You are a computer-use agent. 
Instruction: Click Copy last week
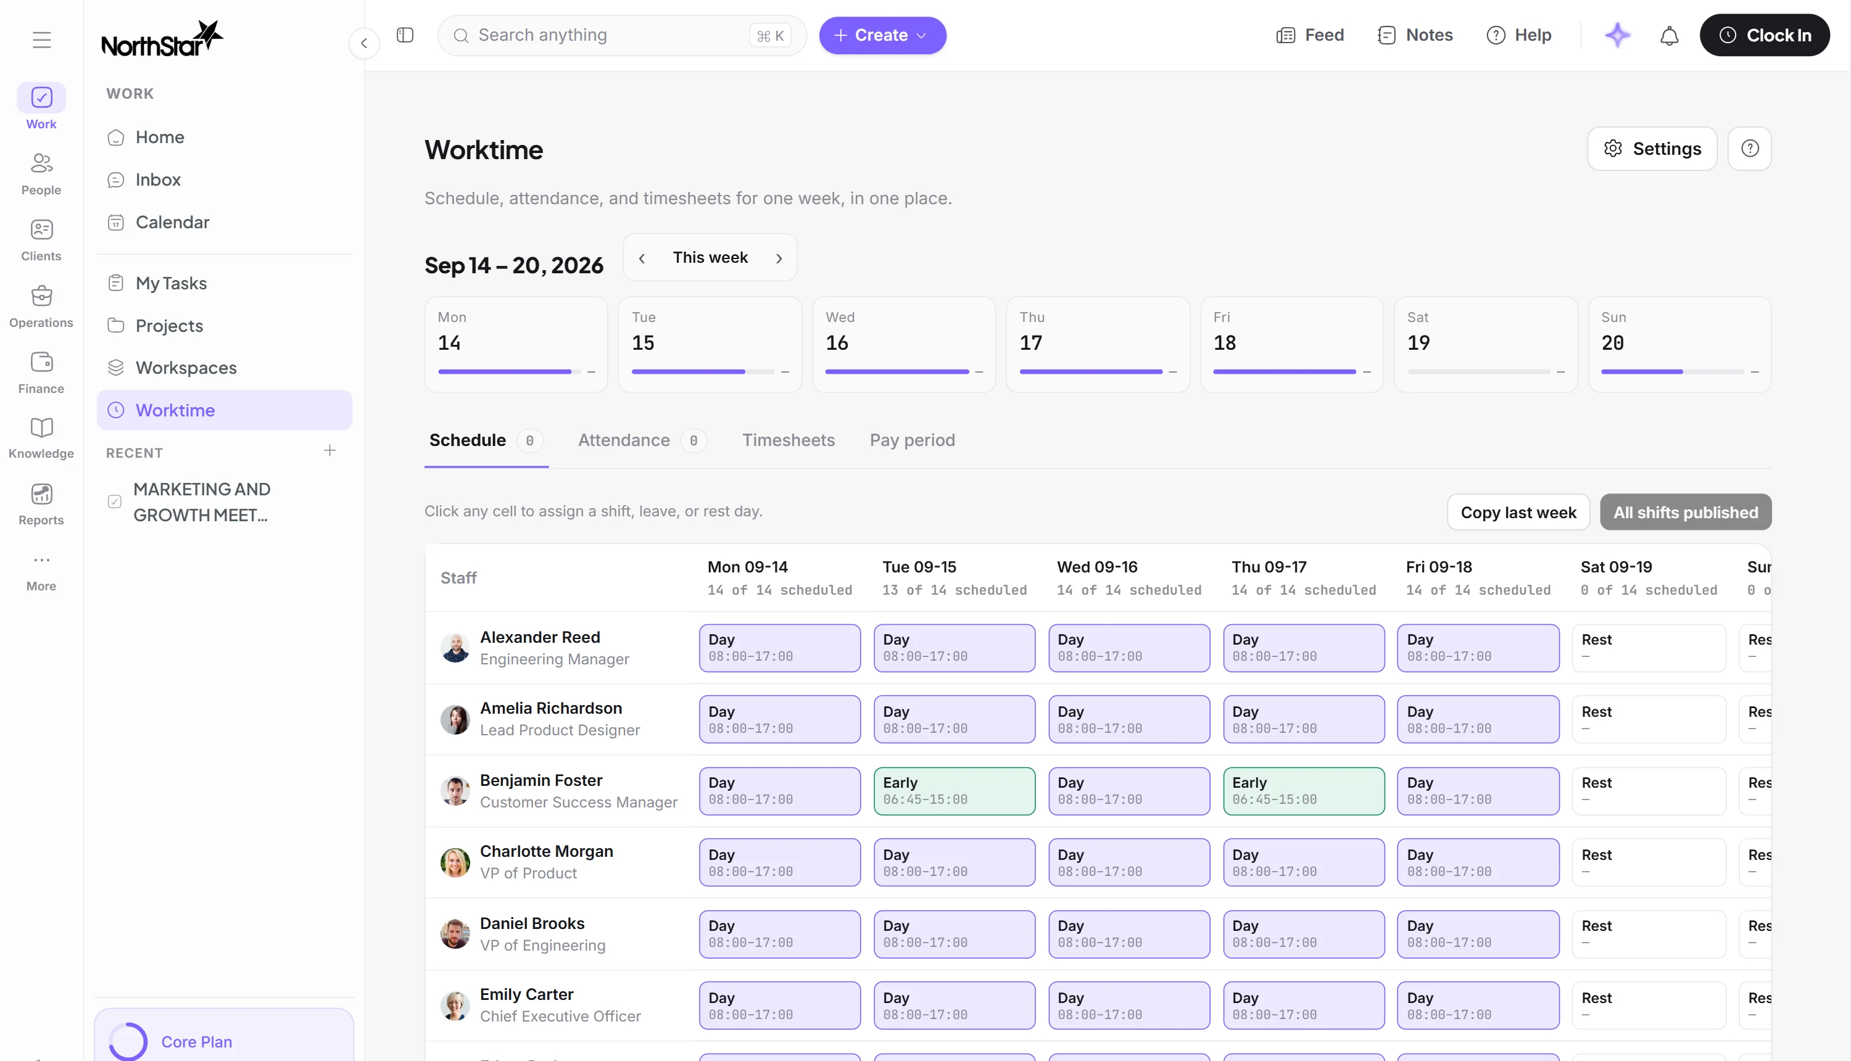pos(1518,512)
